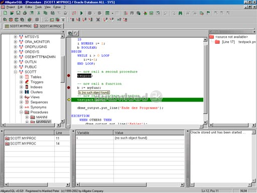Expand the Tables node under SCOTT
This screenshot has height=193, width=257.
point(21,77)
